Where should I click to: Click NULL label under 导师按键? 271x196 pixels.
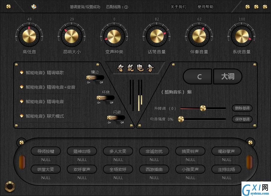(46, 160)
